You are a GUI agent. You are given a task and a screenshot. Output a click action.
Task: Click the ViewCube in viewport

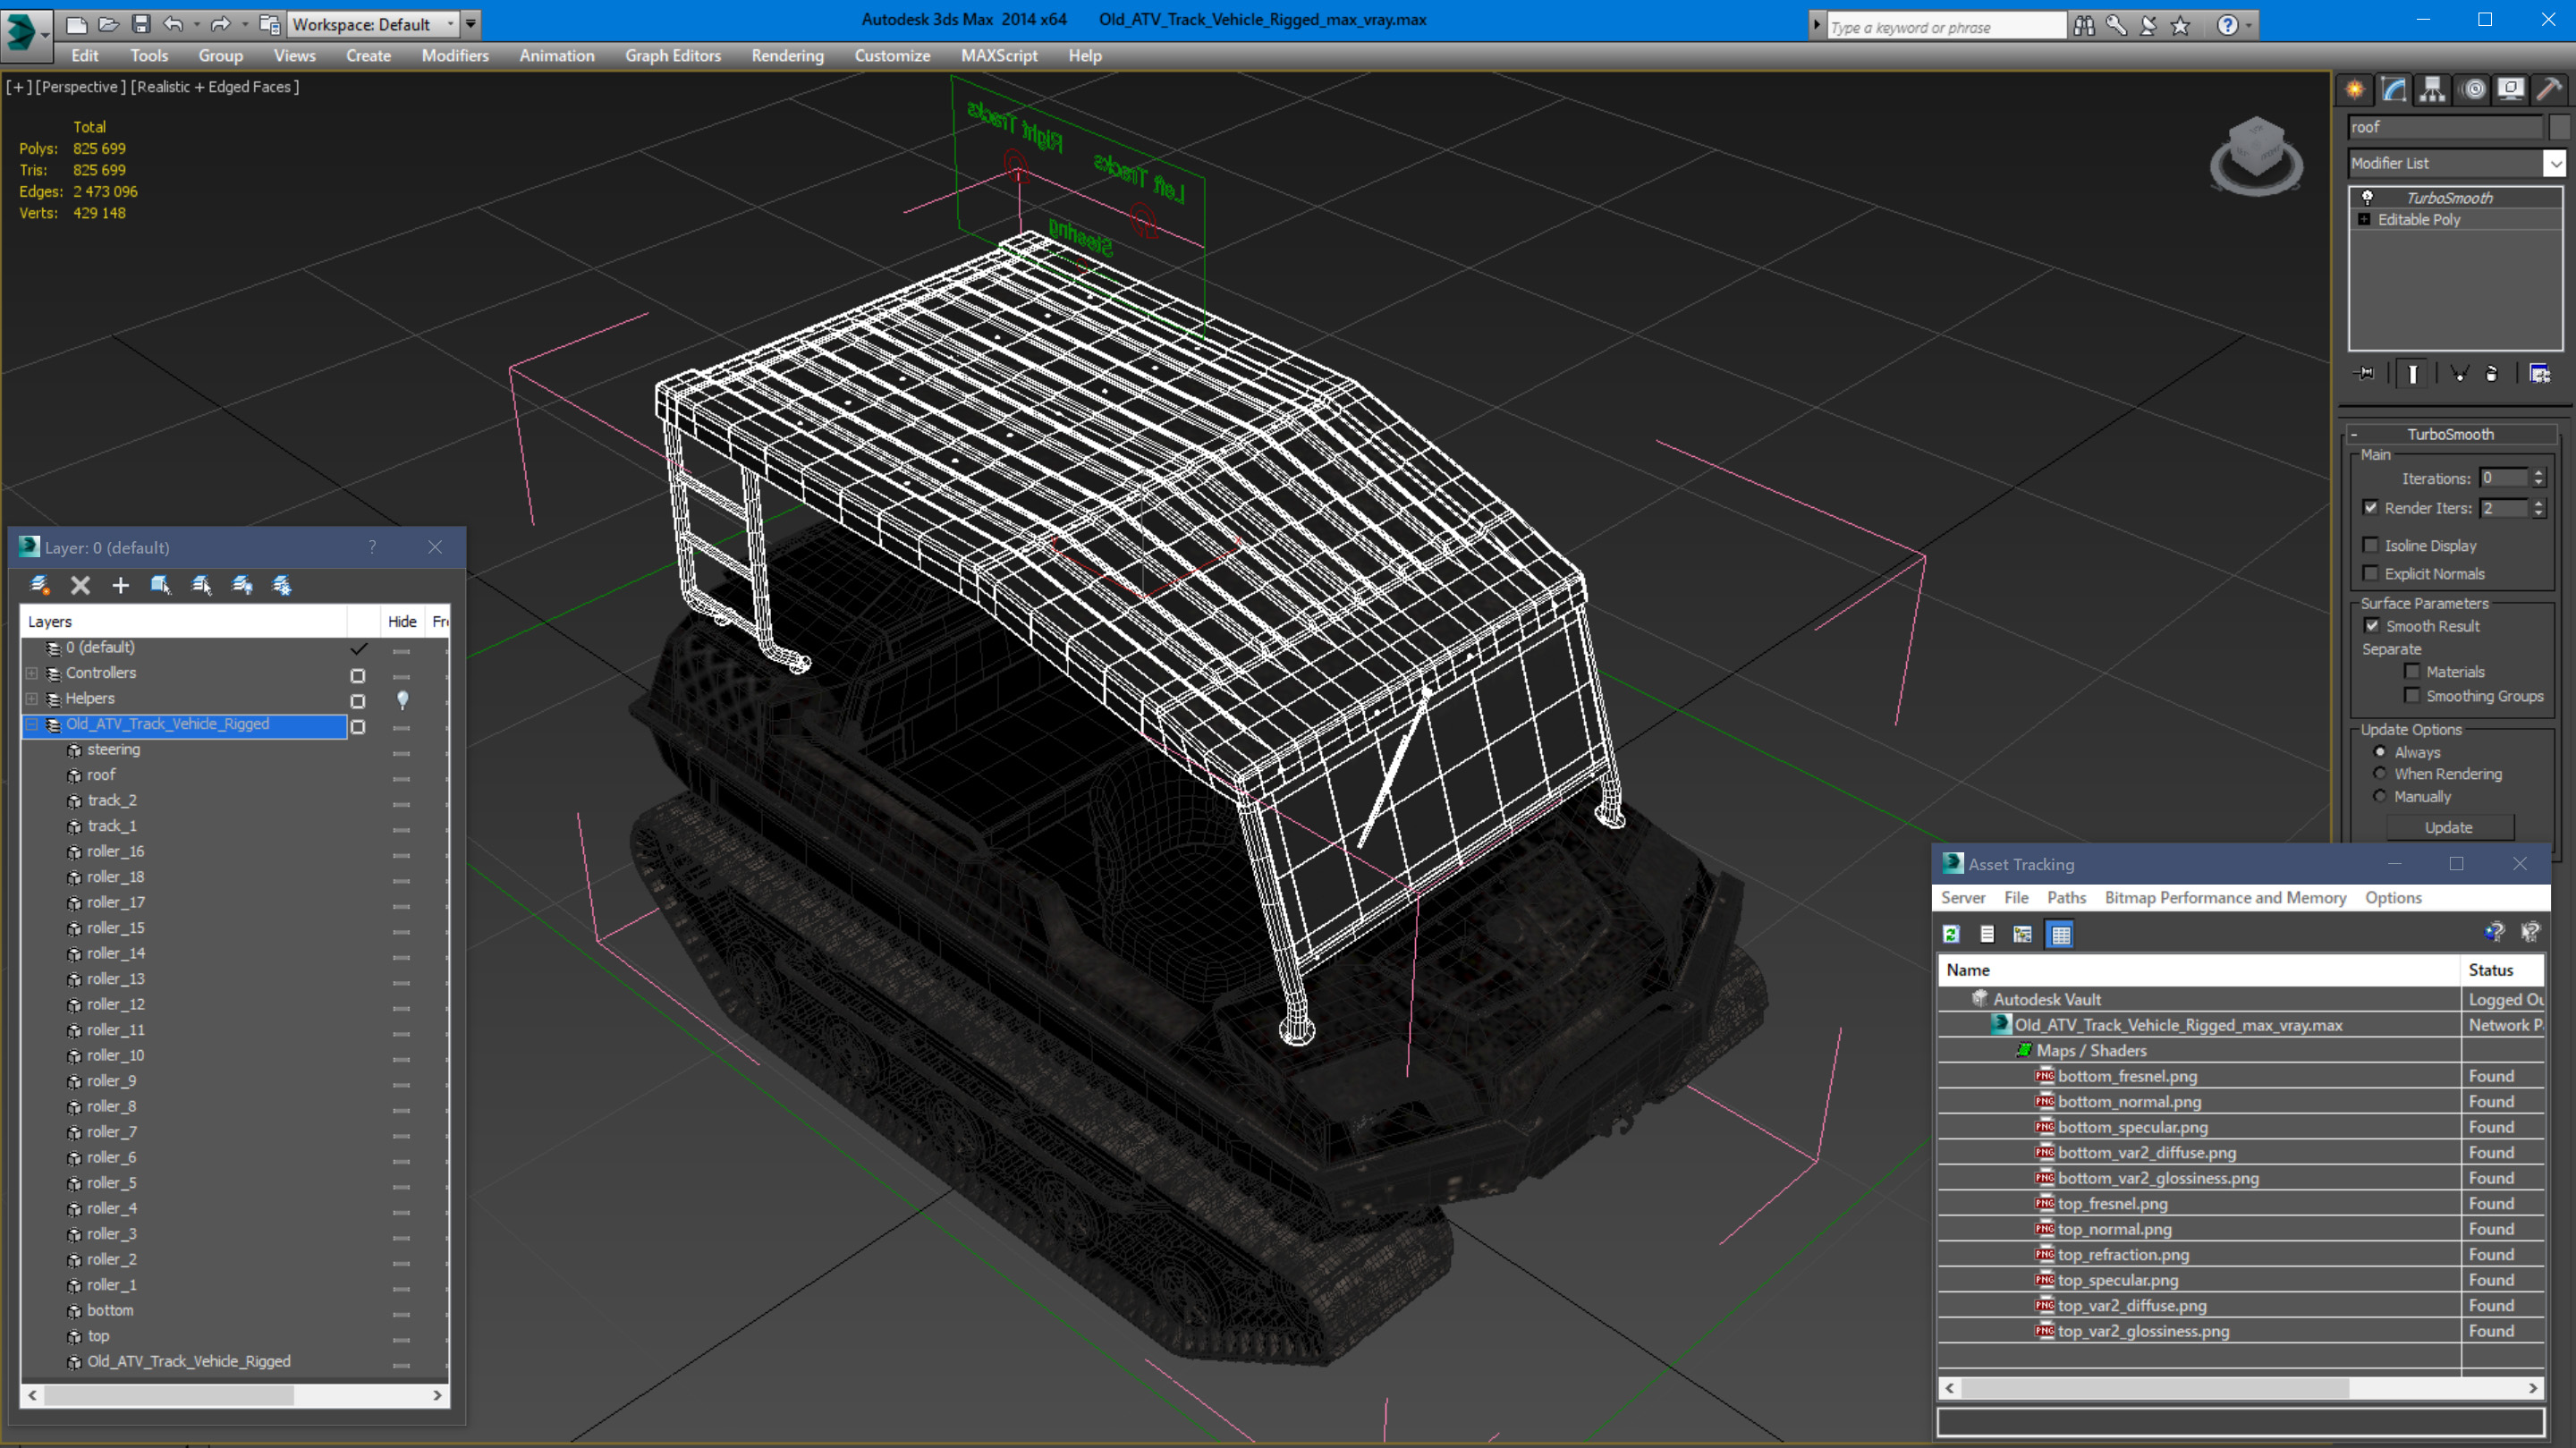point(2255,155)
